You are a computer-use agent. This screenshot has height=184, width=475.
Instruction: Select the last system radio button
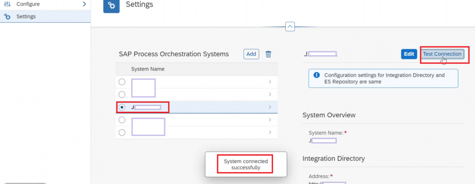pyautogui.click(x=122, y=133)
